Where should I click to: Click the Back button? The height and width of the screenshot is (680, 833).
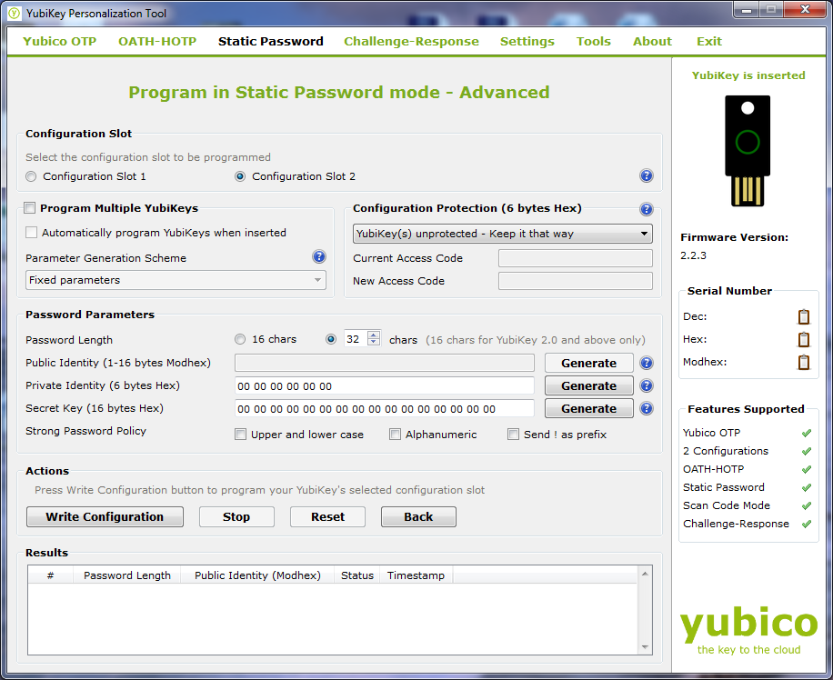tap(418, 517)
